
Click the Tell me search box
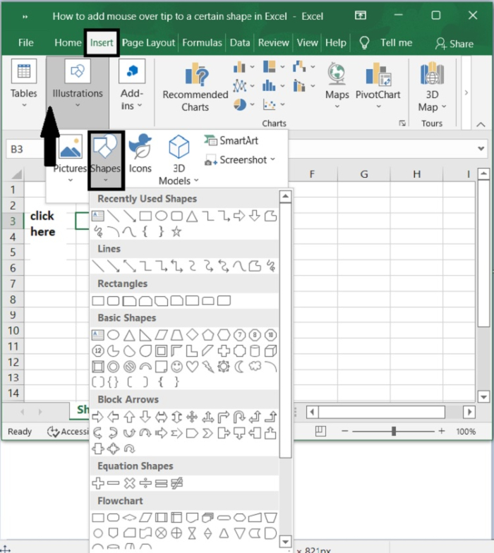click(x=385, y=42)
